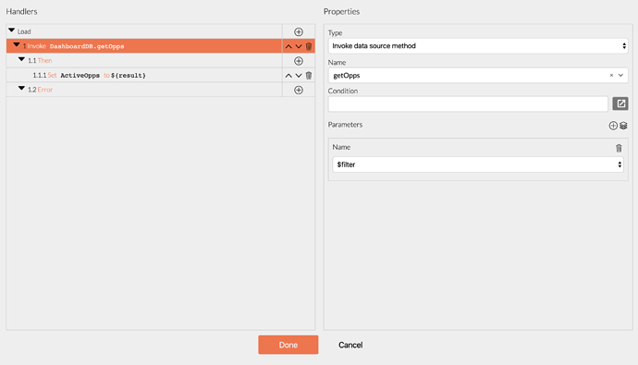Open the Type dropdown

tap(478, 46)
